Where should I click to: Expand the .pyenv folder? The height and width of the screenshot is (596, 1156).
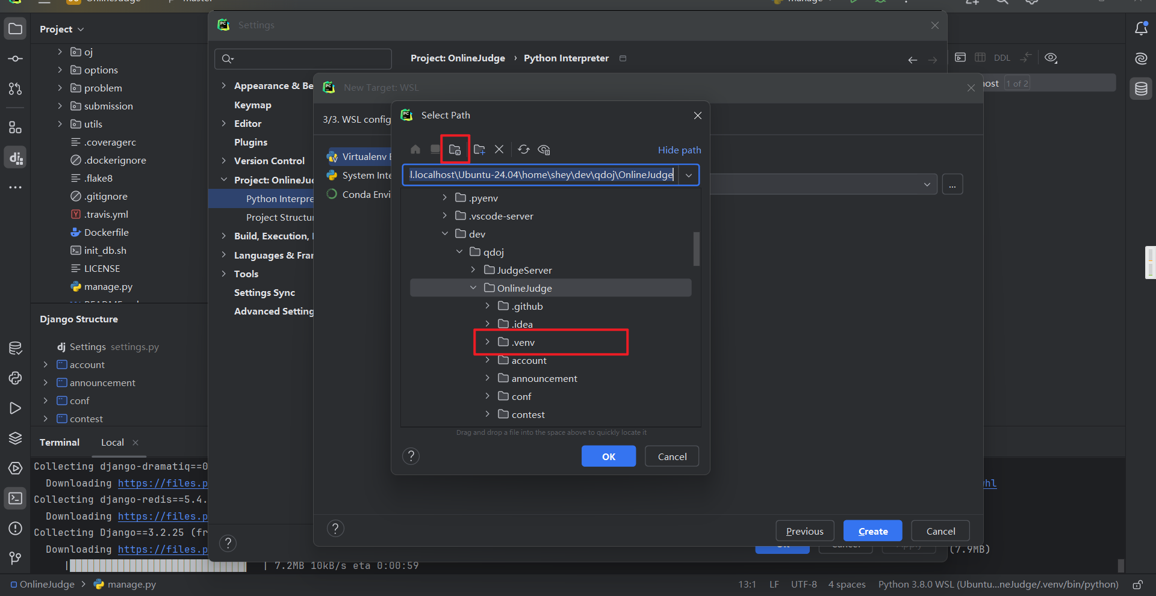445,198
